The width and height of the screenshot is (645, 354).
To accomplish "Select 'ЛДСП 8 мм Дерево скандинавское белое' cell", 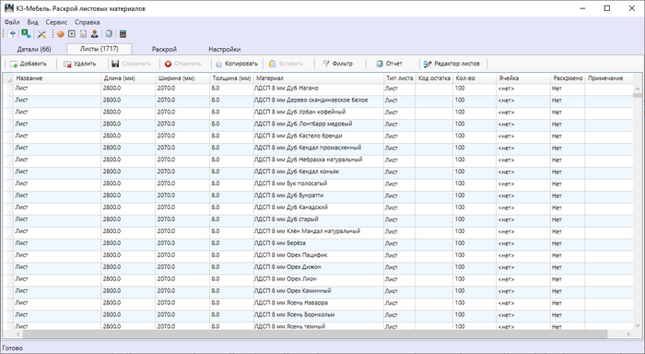I will click(x=319, y=100).
